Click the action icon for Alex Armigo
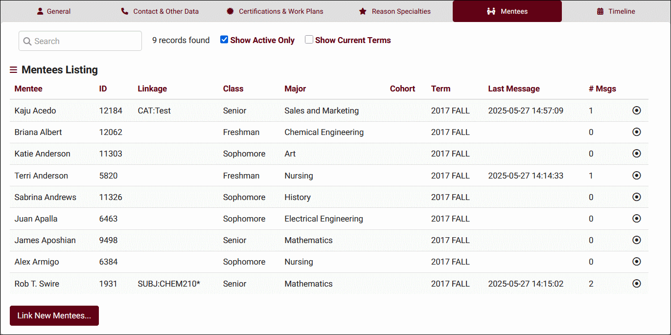Viewport: 671px width, 335px height. 636,262
